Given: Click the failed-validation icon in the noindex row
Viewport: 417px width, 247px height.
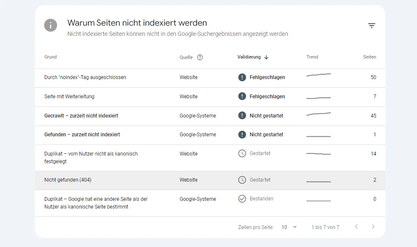Looking at the screenshot, I should click(242, 77).
